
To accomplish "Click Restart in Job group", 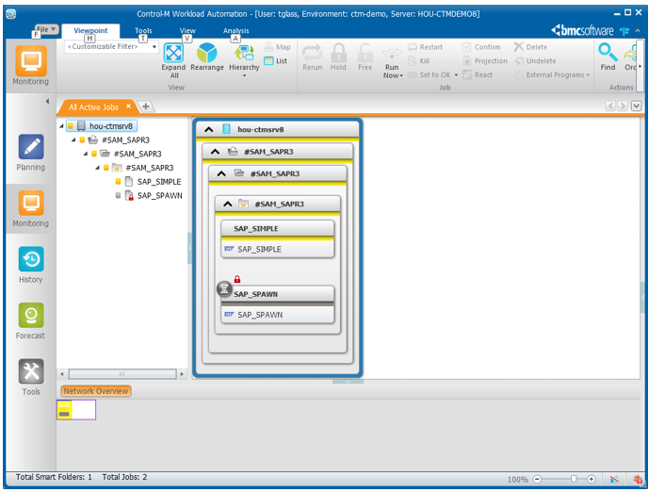I will (425, 47).
